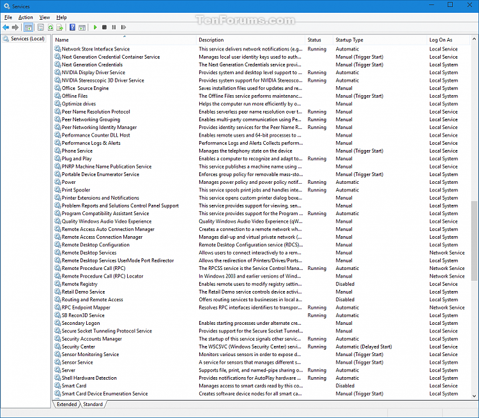Select Performance Logs & Alerts
The width and height of the screenshot is (479, 418).
click(x=91, y=143)
